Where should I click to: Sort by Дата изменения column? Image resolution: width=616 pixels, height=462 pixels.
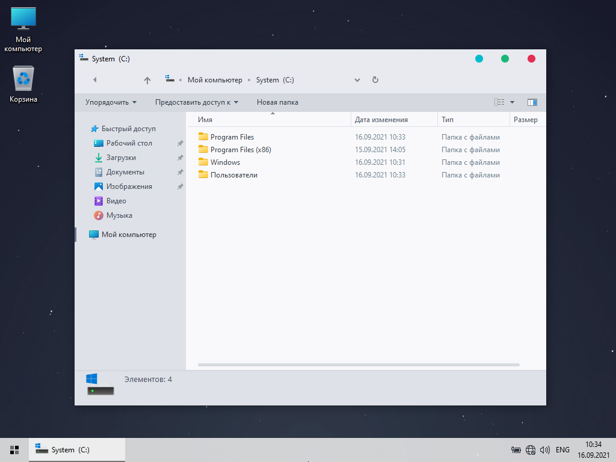(x=381, y=120)
